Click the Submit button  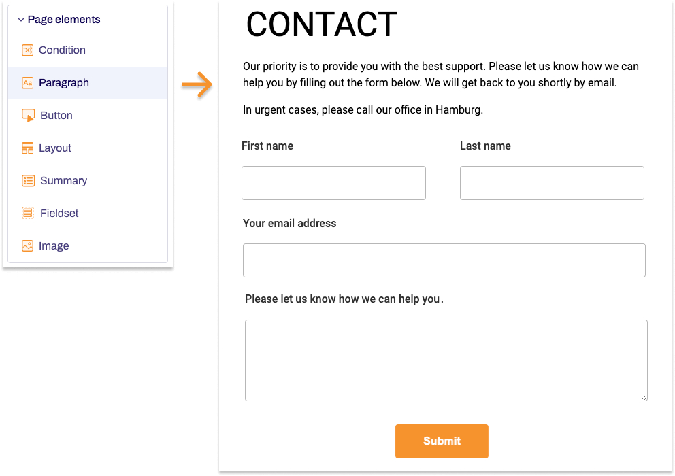[x=442, y=441]
